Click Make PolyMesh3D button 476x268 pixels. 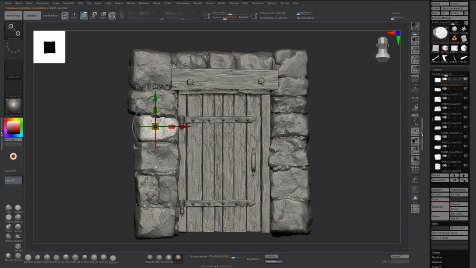pyautogui.click(x=455, y=8)
